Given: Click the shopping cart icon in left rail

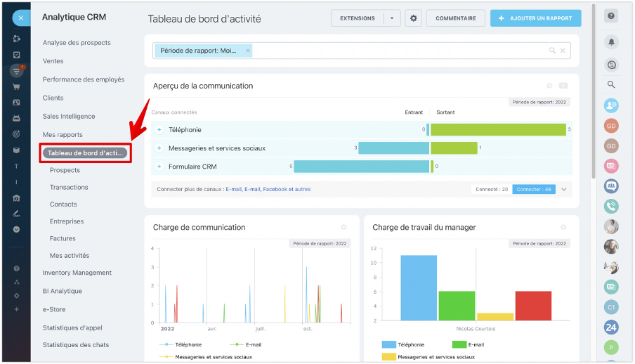Looking at the screenshot, I should coord(16,87).
